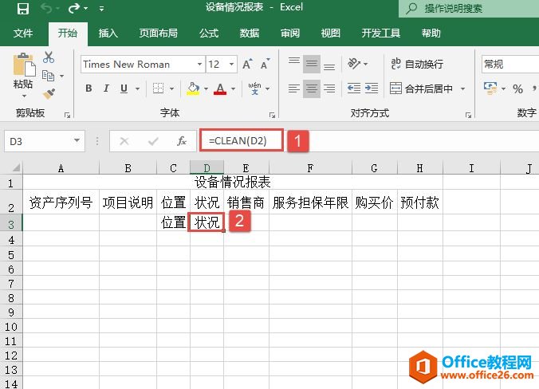Click the Select All corner triangle
The image size is (539, 389).
tap(15, 167)
